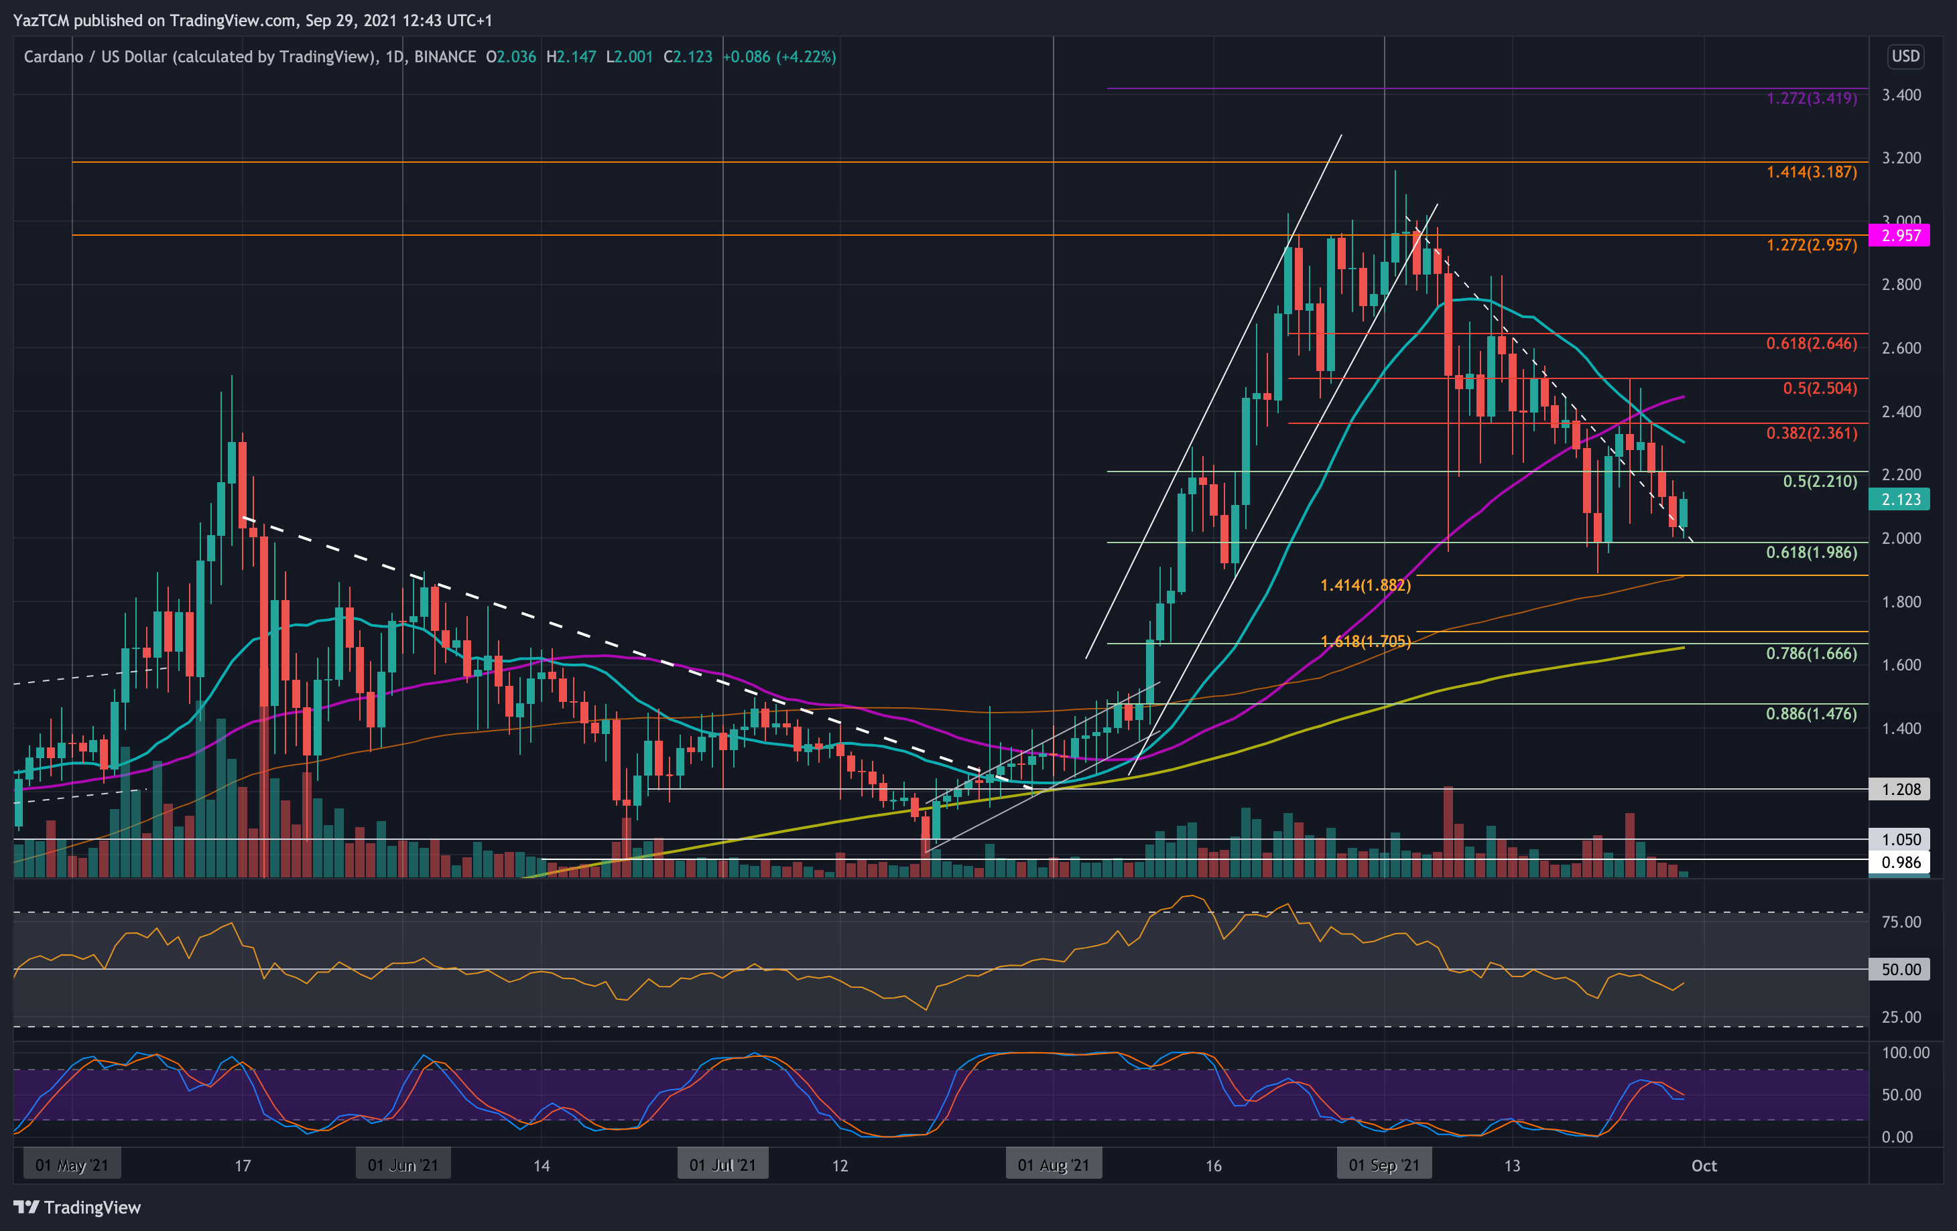Click the 17 date label on time axis
Image resolution: width=1957 pixels, height=1231 pixels.
coord(242,1165)
